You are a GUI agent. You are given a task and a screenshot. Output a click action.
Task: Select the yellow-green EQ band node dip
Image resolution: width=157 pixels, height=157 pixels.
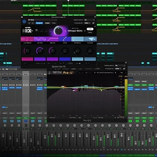coord(101,90)
